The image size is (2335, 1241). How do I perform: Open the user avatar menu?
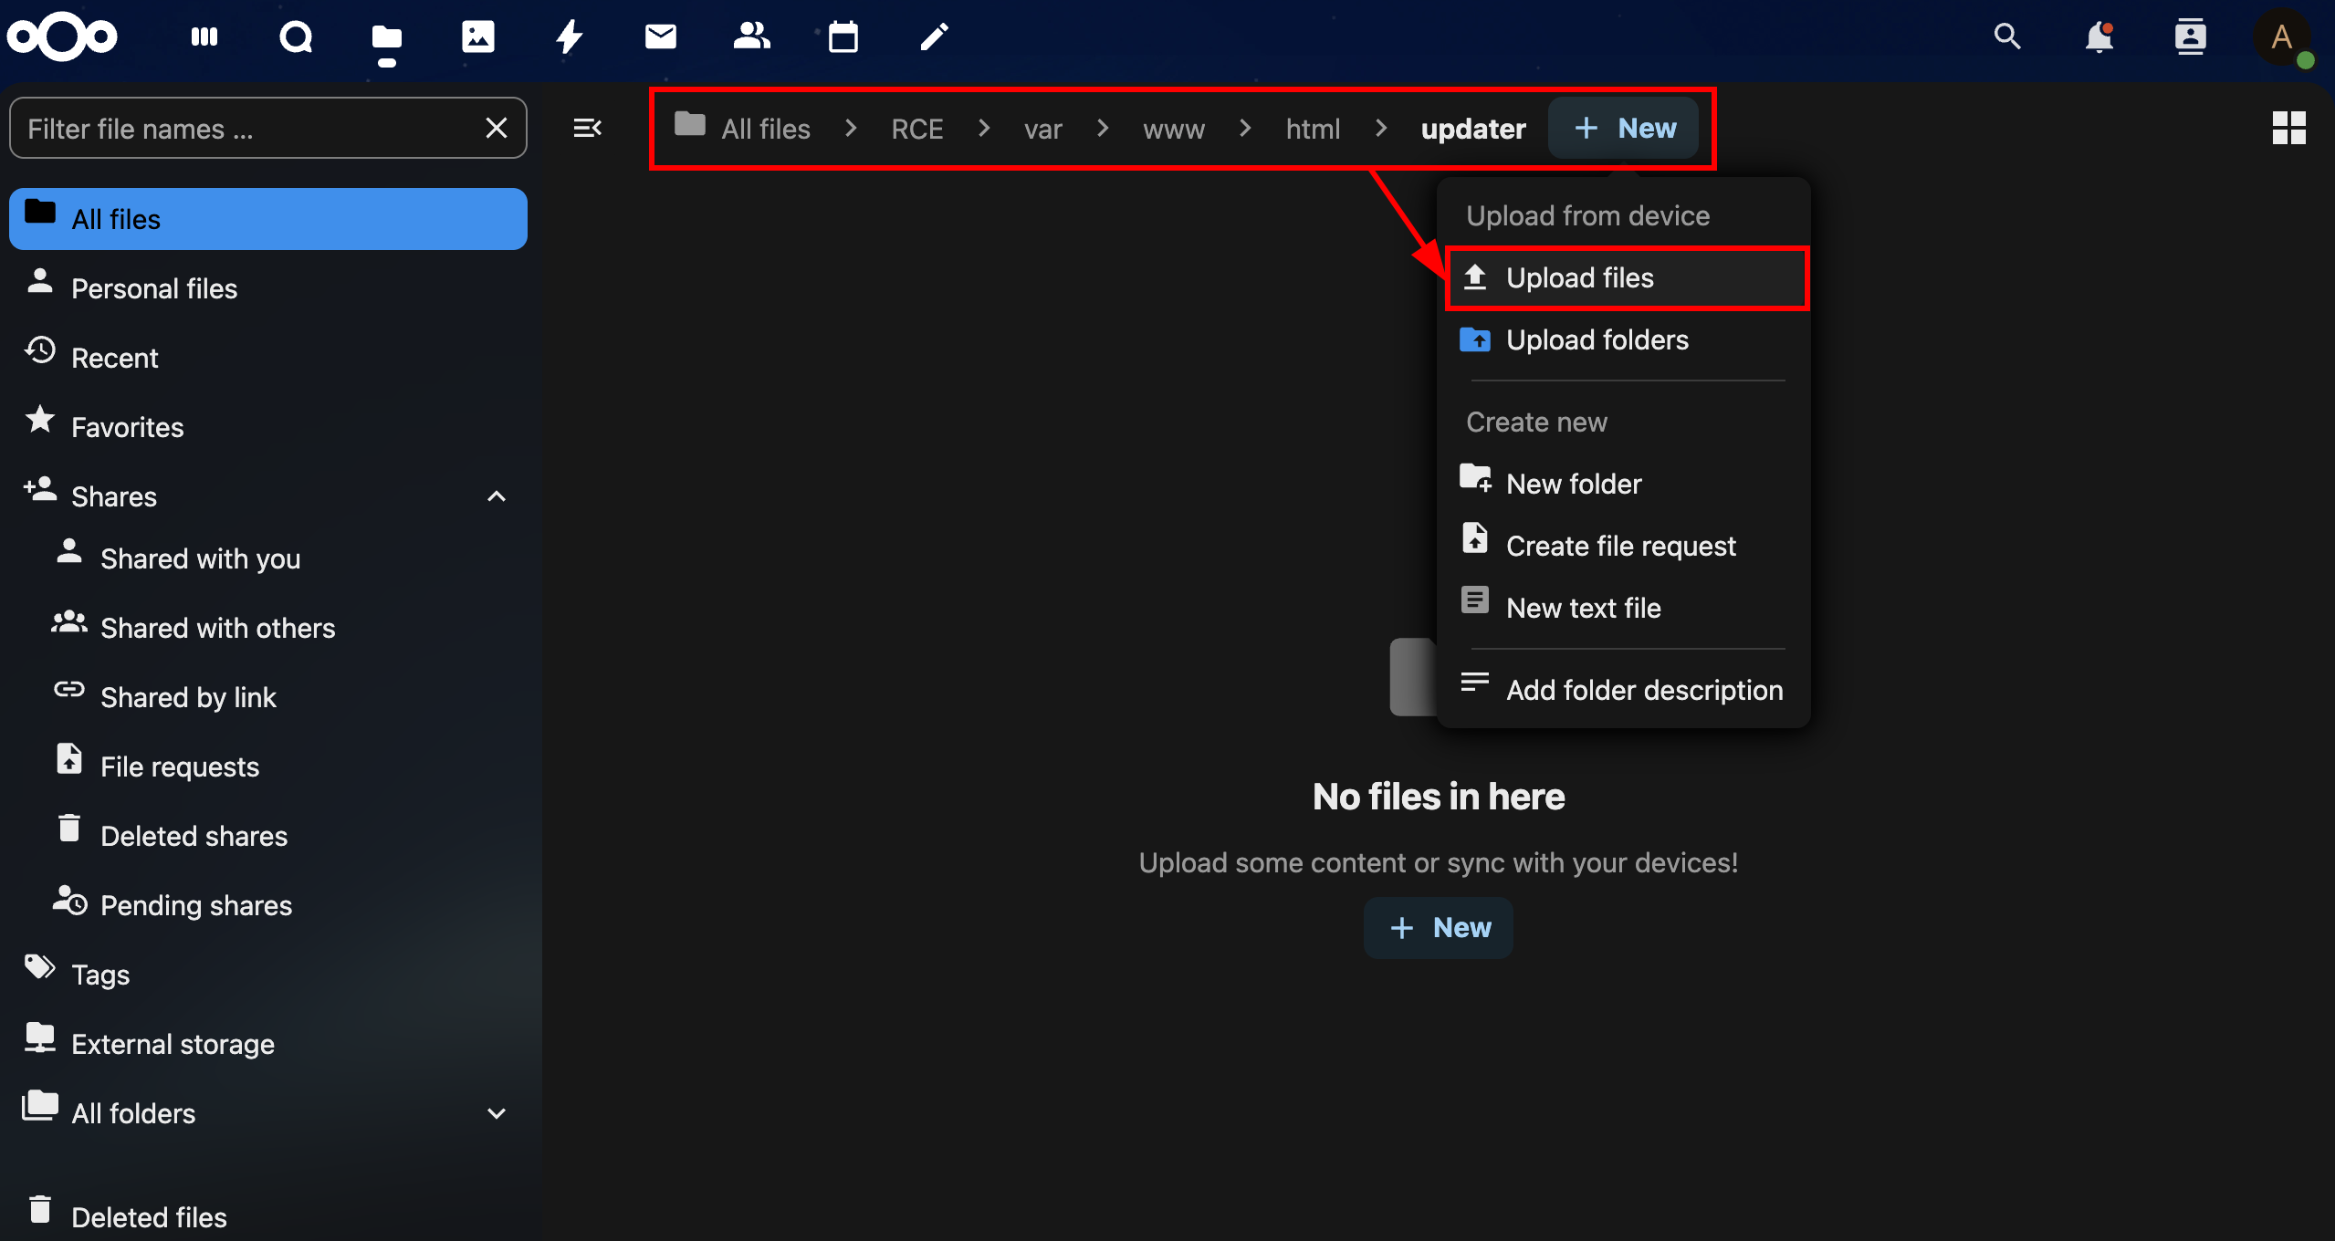tap(2281, 36)
